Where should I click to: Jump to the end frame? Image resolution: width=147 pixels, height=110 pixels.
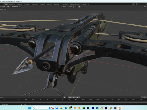79,97
